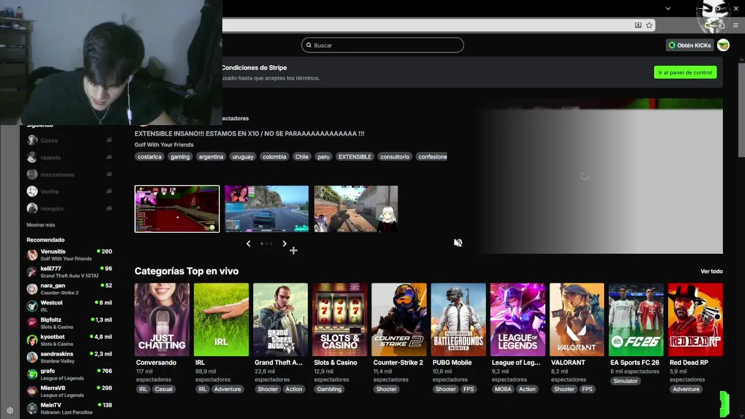Screen dimensions: 745x419
Task: Click the Buscar search field
Action: click(382, 45)
